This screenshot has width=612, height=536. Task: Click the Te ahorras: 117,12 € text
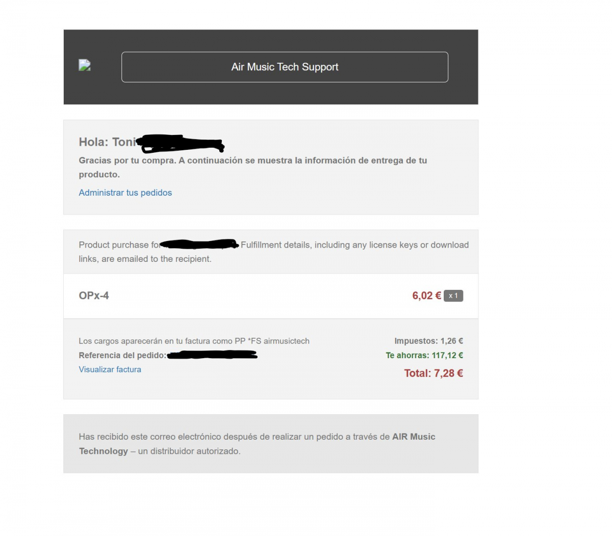pyautogui.click(x=424, y=356)
